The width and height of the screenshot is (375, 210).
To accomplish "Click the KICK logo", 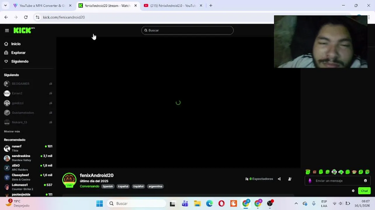I will pos(24,30).
